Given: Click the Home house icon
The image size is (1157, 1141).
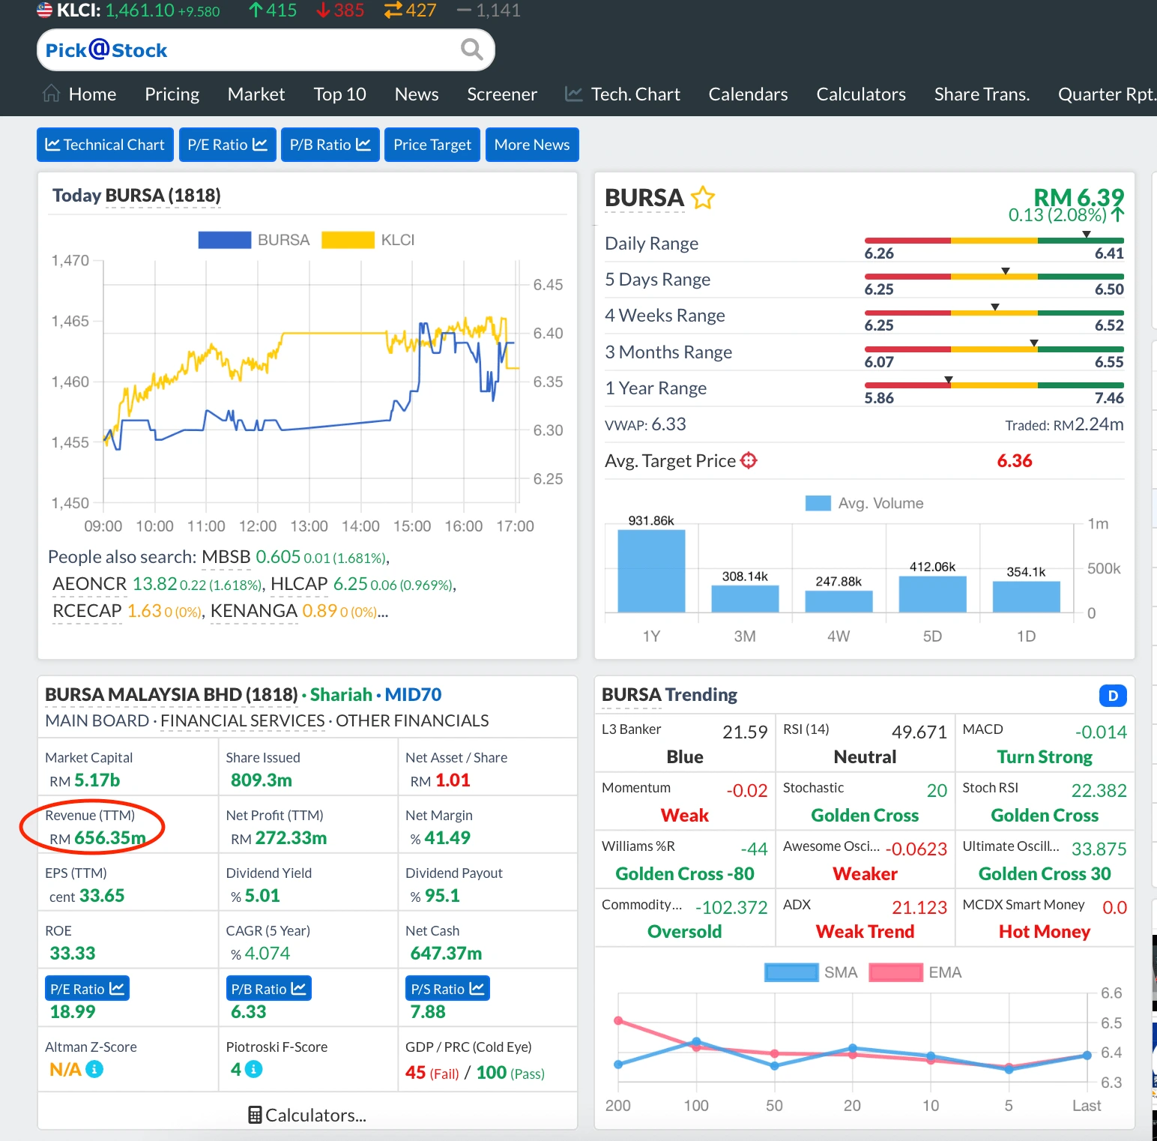Looking at the screenshot, I should point(52,93).
